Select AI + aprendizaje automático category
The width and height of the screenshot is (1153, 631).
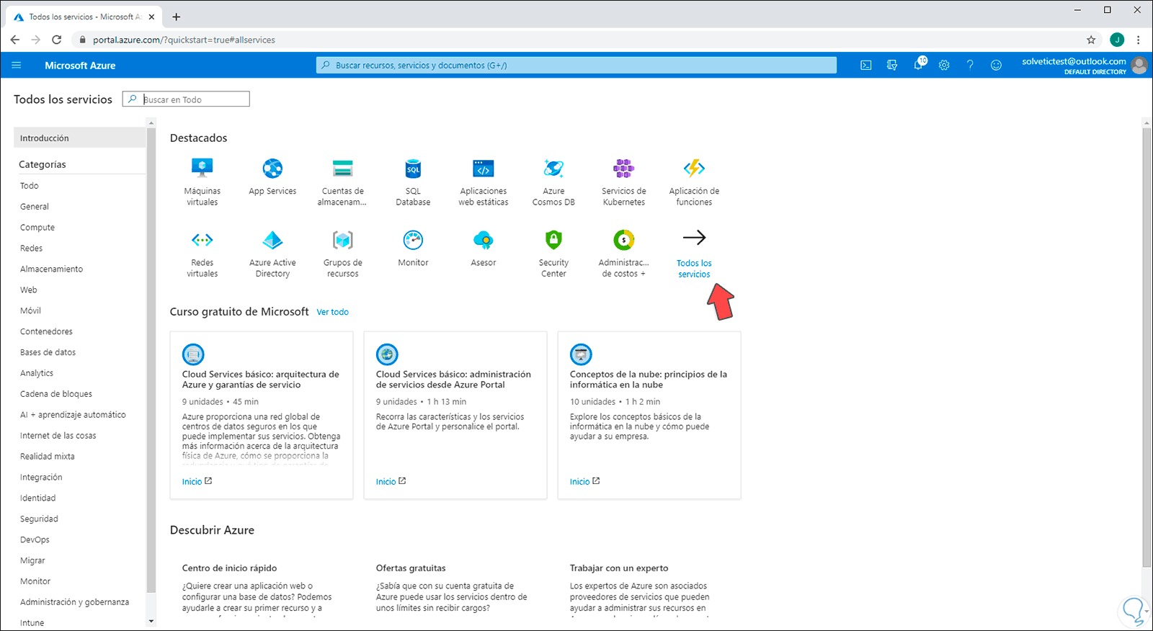[x=73, y=415]
